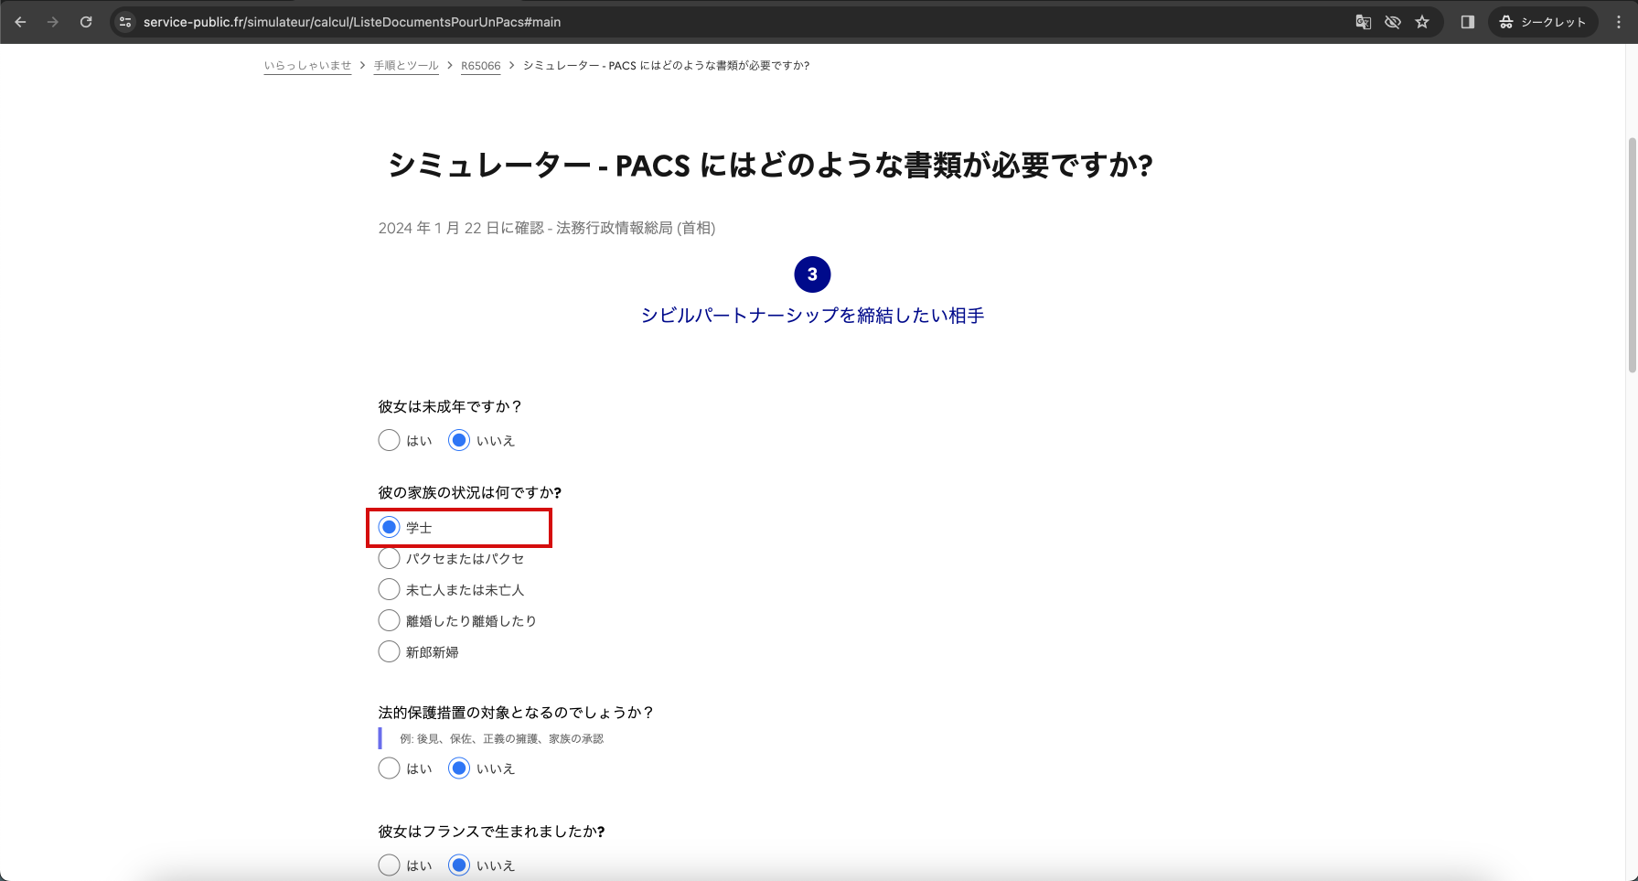This screenshot has width=1638, height=881.
Task: Open the Google Translate icon
Action: point(1363,22)
